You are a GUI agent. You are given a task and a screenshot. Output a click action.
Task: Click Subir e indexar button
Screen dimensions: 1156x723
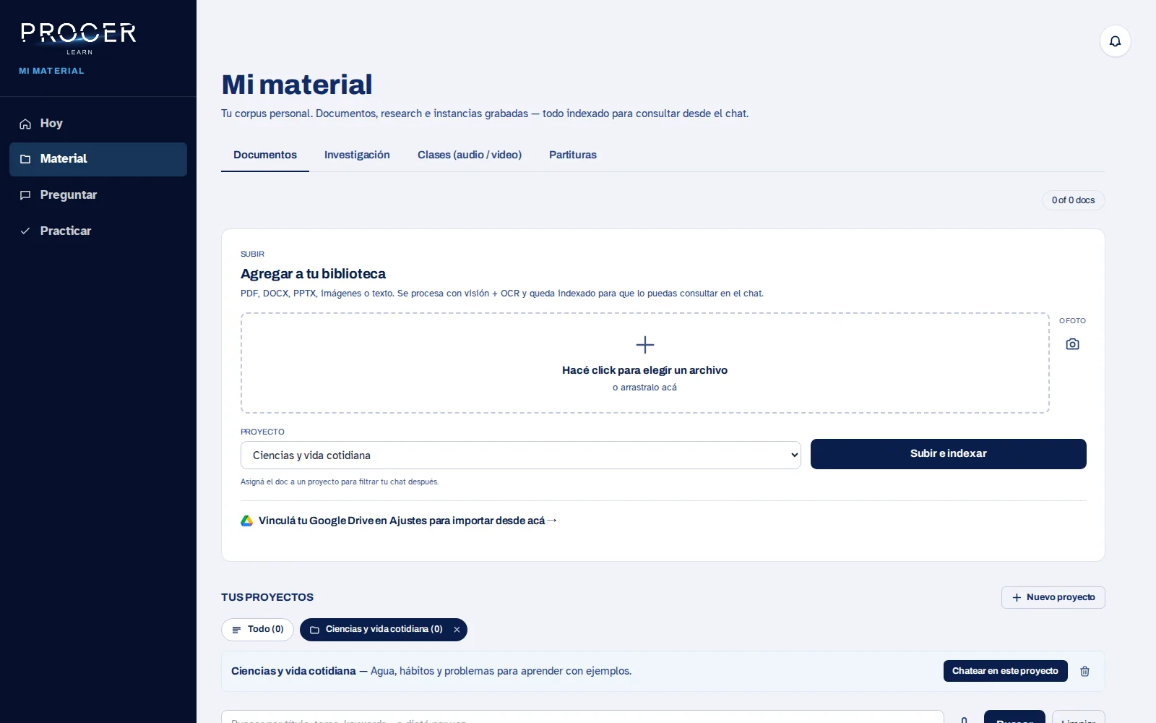click(x=949, y=454)
